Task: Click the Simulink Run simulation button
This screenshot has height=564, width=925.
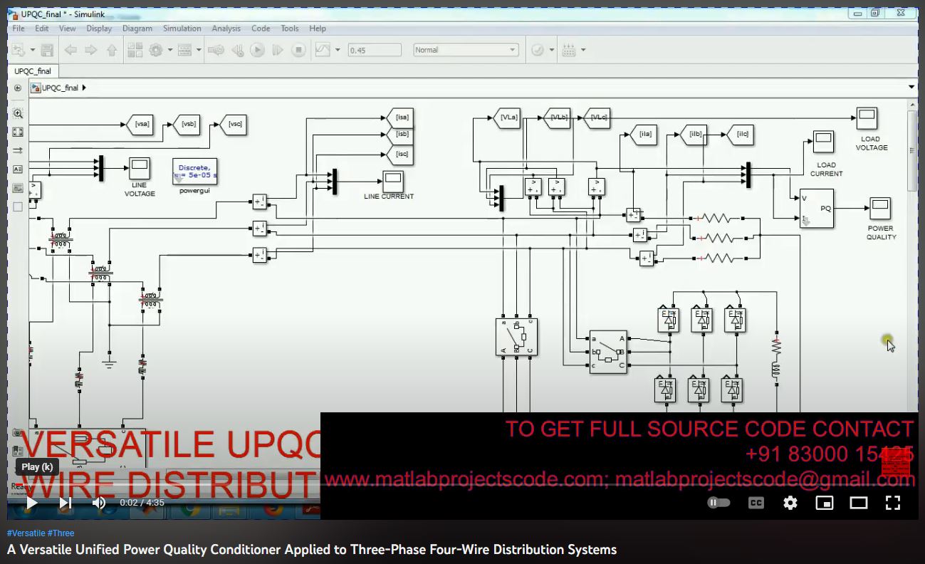Action: pyautogui.click(x=258, y=50)
